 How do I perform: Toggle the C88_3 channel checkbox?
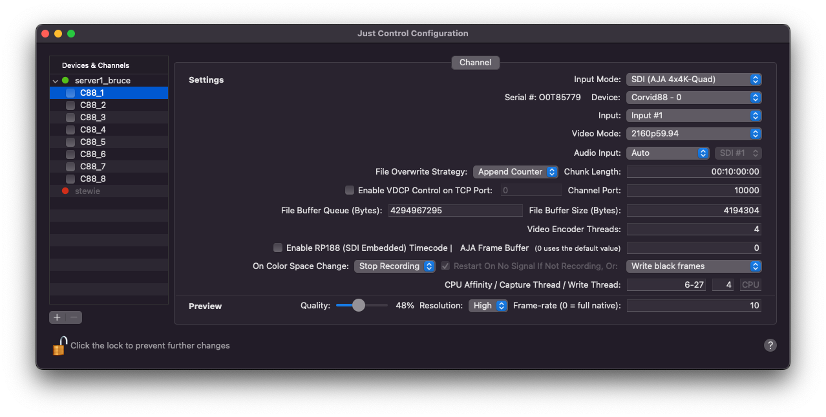[70, 117]
